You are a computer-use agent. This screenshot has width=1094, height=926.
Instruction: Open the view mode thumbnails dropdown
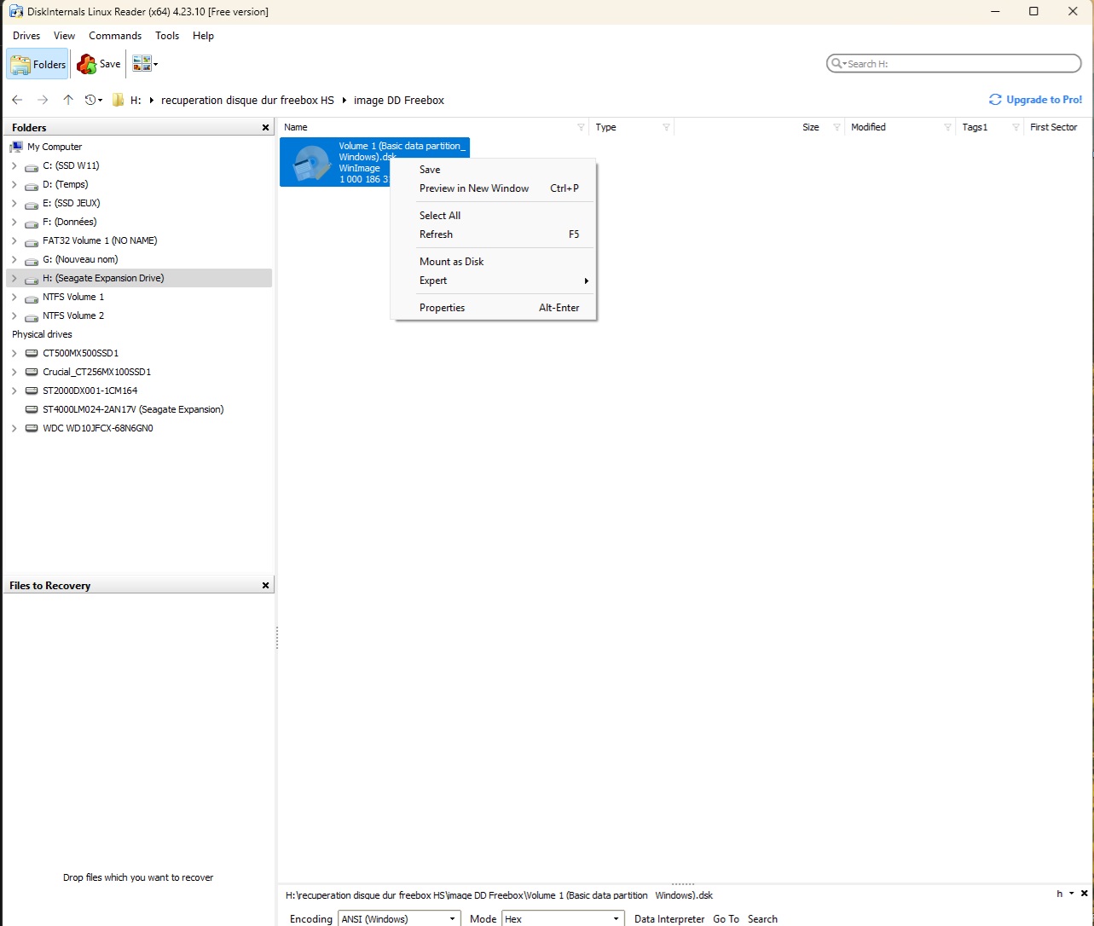pos(145,64)
